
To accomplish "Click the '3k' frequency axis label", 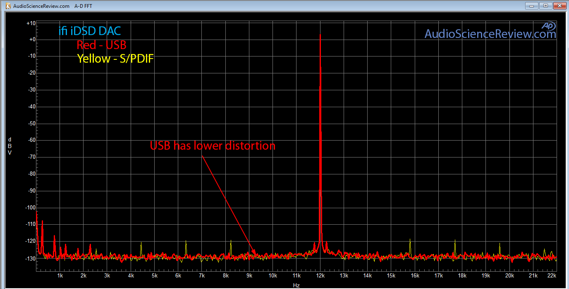I will [x=107, y=275].
